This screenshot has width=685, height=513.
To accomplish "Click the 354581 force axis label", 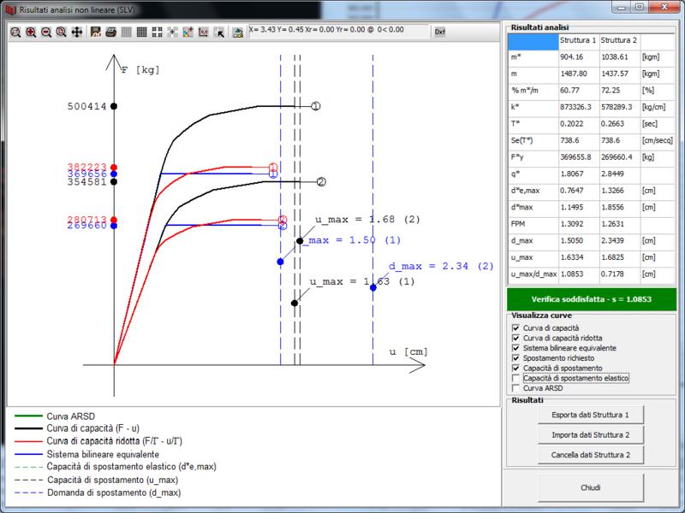I will tap(87, 182).
